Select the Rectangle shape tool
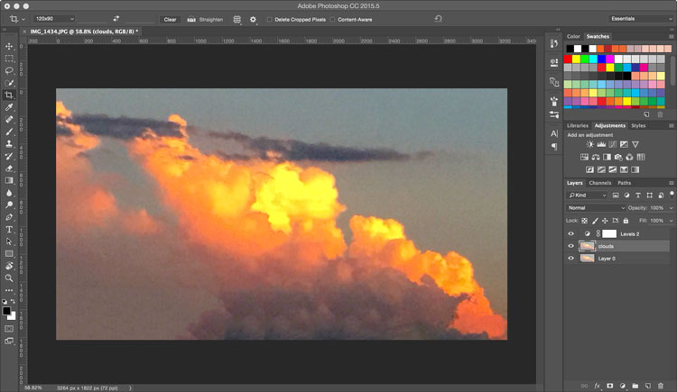The image size is (677, 392). click(9, 253)
